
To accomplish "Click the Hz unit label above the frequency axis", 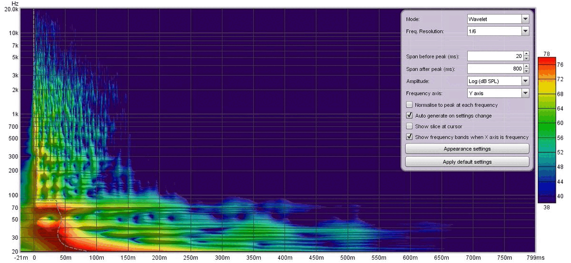I will pyautogui.click(x=14, y=3).
